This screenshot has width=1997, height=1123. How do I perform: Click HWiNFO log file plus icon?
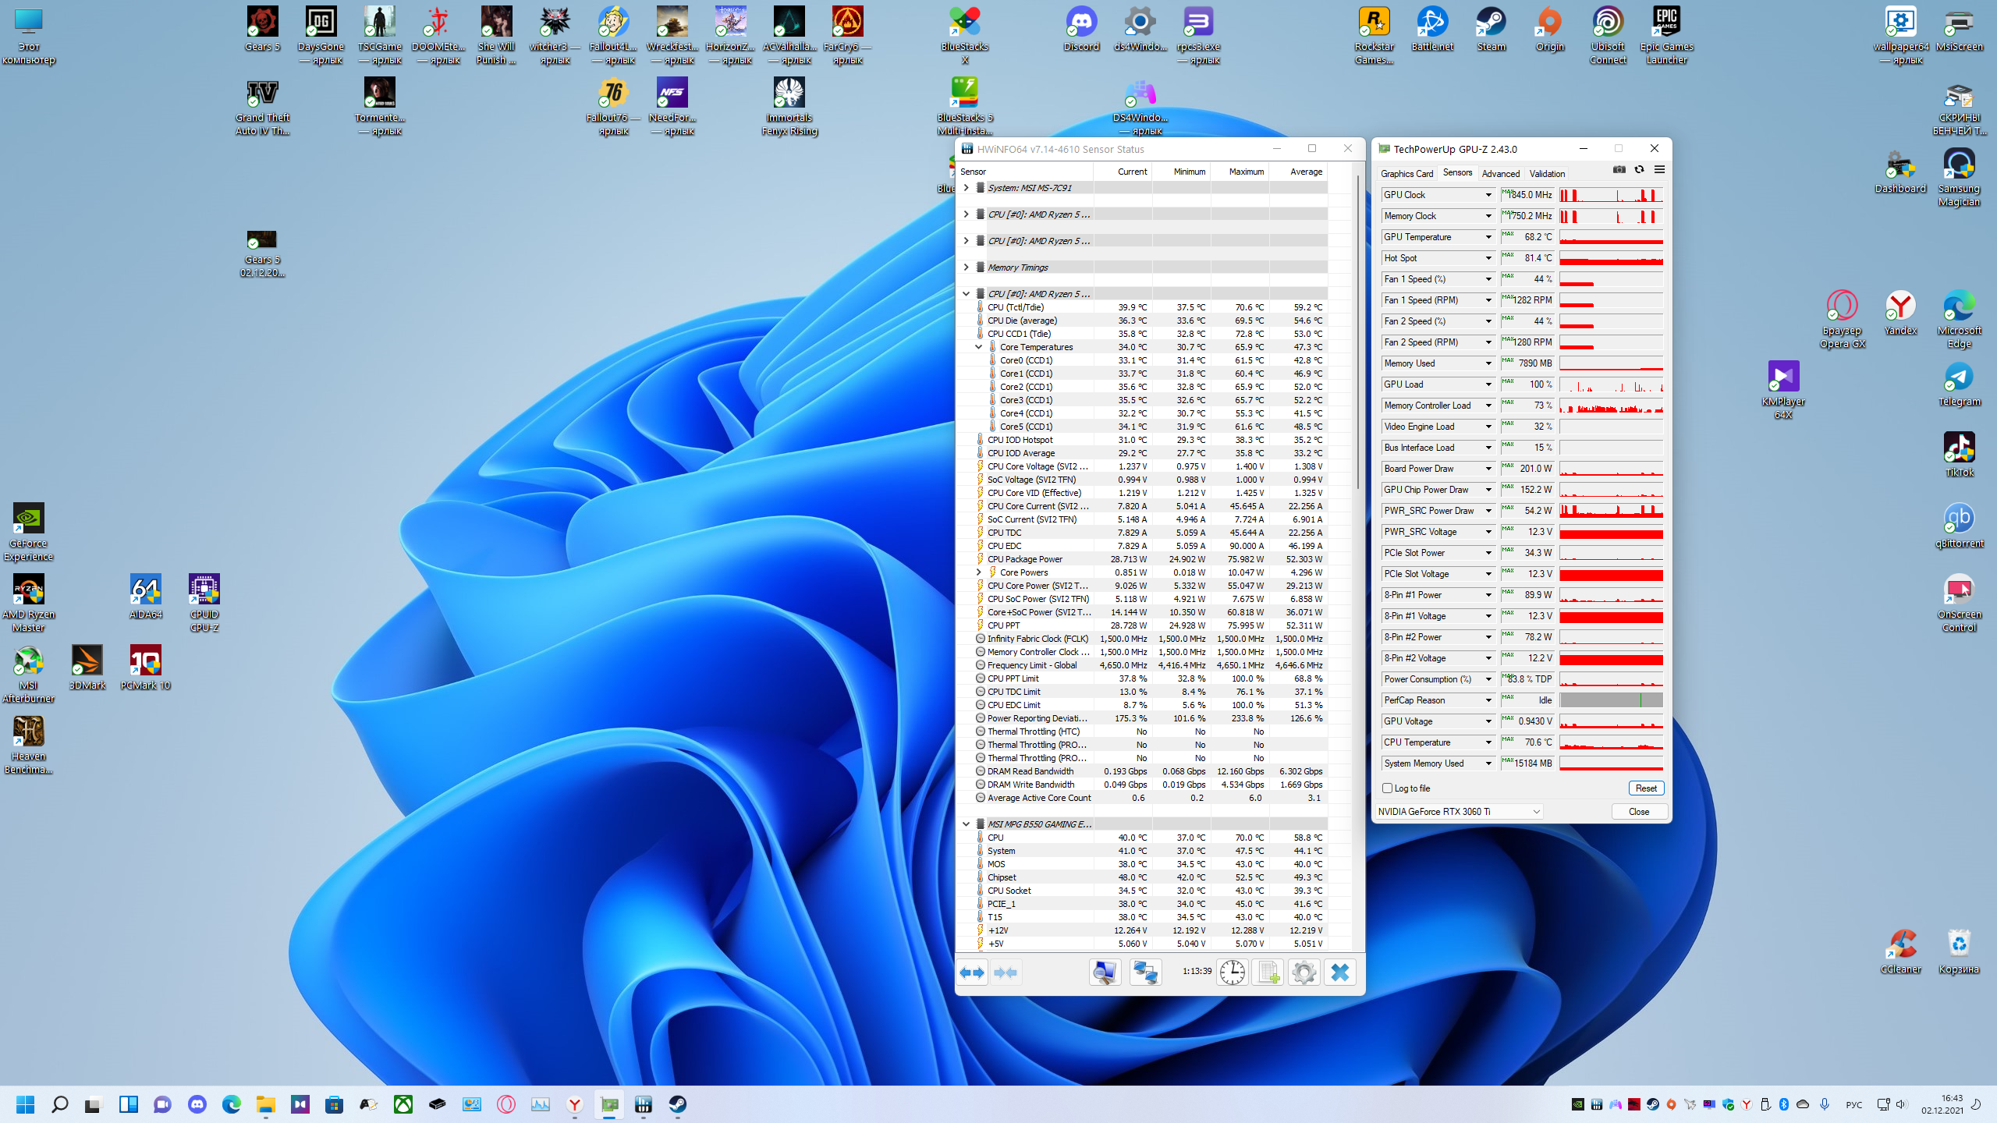(1268, 972)
